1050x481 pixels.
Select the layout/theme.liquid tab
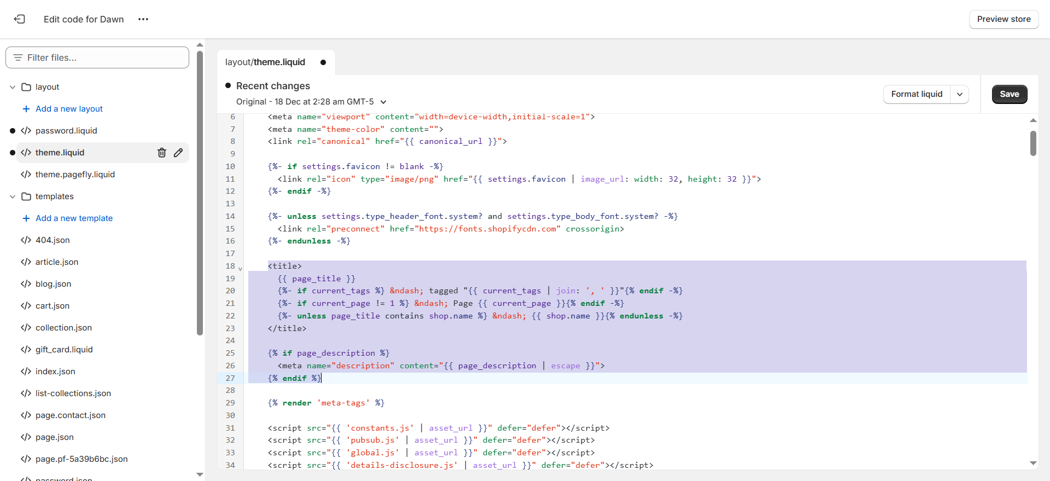pyautogui.click(x=265, y=62)
